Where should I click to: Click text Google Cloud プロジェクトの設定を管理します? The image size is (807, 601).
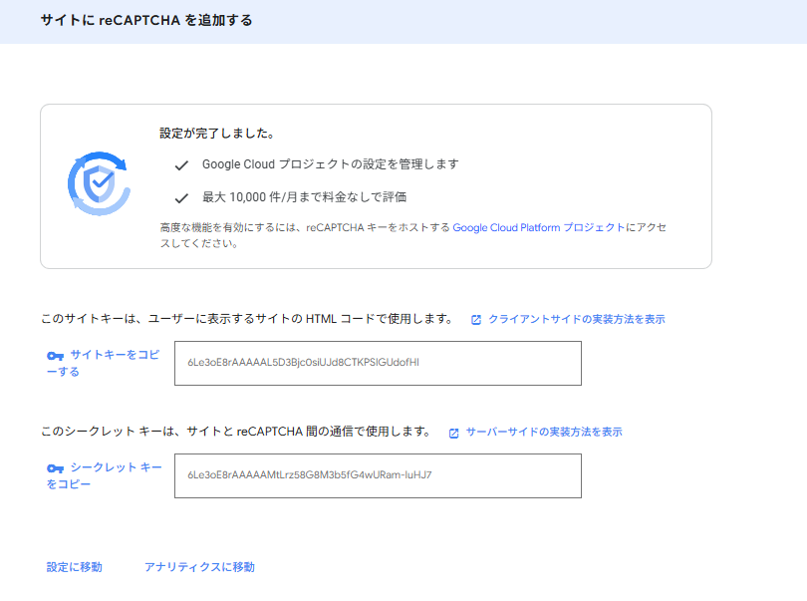coord(330,164)
